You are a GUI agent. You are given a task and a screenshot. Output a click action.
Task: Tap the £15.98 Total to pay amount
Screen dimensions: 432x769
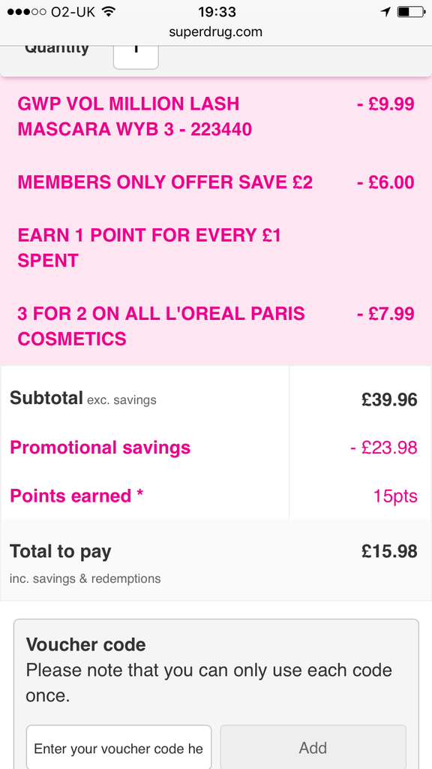[389, 552]
